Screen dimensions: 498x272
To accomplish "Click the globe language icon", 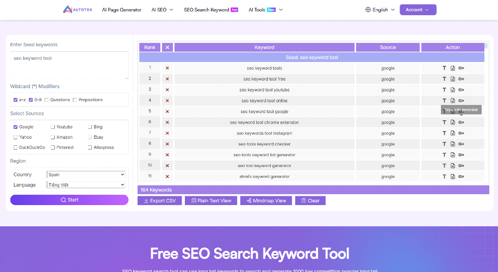I will 368,10.
